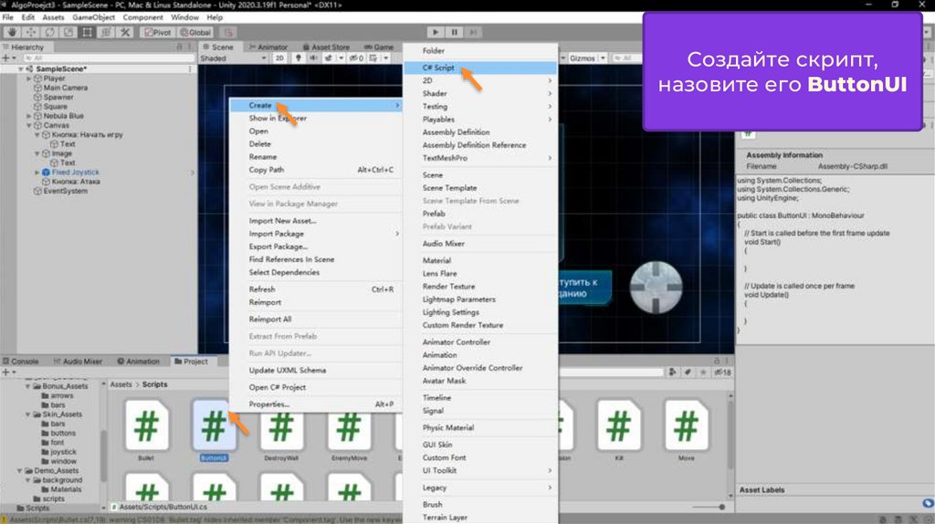Expand the TextMeshPro submenu
The image size is (935, 524).
[480, 158]
